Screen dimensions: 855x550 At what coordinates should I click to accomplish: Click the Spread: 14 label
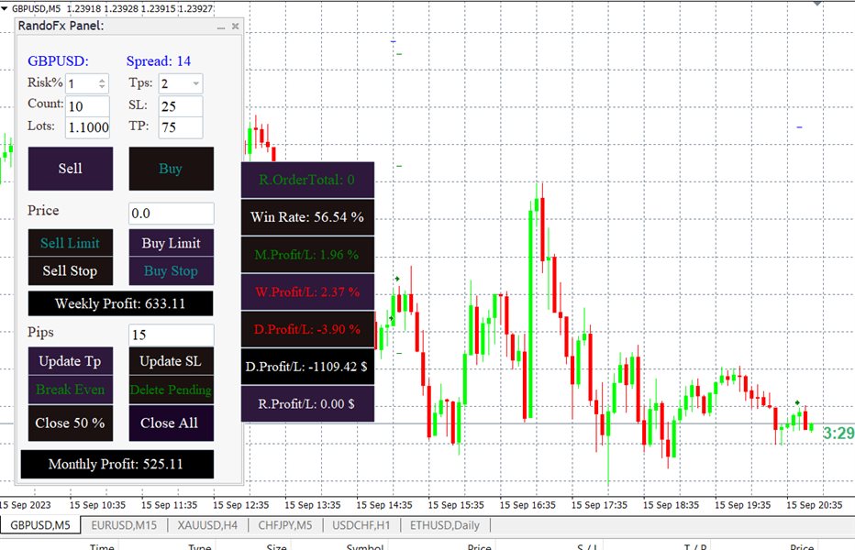tap(159, 61)
